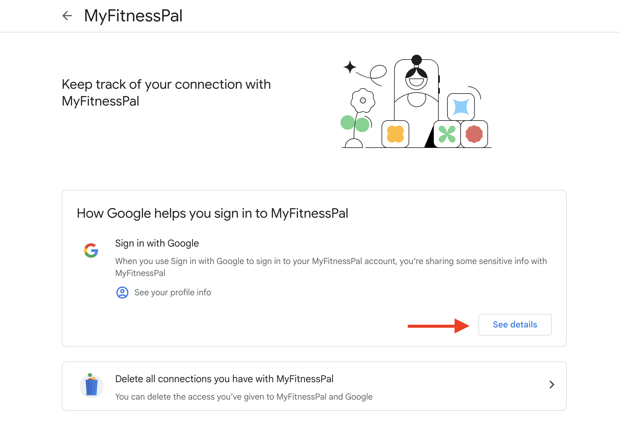Image resolution: width=620 pixels, height=445 pixels.
Task: Click the Google G logo
Action: (x=91, y=250)
